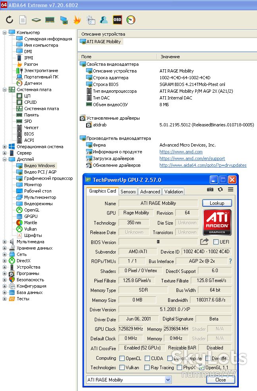
Task: Collapse the Дисплей tree node
Action: [x=4, y=159]
